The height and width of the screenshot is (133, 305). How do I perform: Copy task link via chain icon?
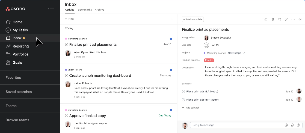[x=286, y=19]
